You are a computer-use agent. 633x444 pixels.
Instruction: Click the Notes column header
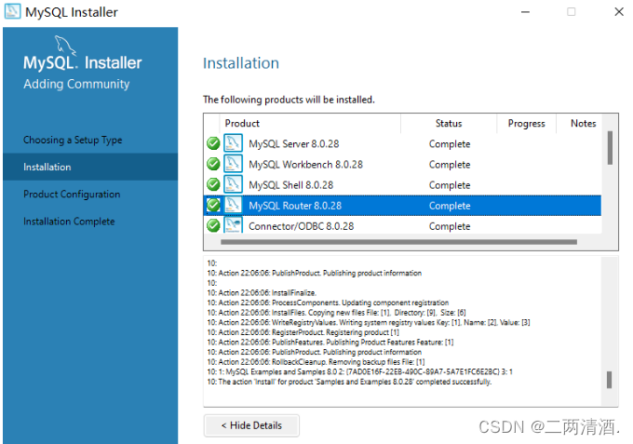pos(584,124)
